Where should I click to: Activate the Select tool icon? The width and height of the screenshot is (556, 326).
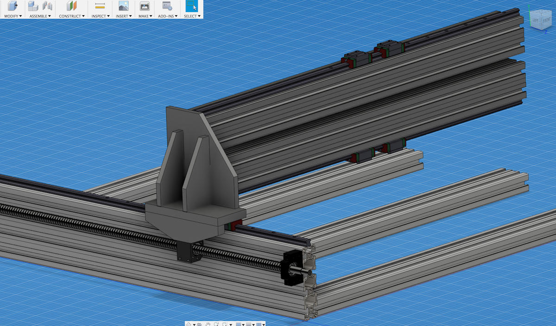point(191,6)
